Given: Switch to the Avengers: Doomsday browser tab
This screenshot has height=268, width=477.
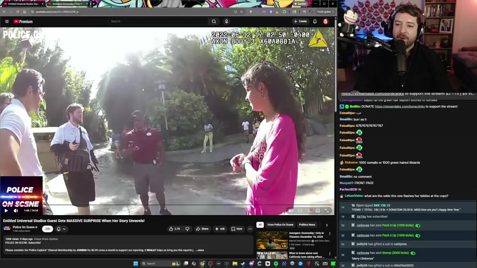Looking at the screenshot, I should [x=67, y=4].
